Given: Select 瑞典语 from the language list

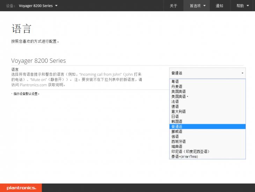Looking at the screenshot, I should point(207,146).
